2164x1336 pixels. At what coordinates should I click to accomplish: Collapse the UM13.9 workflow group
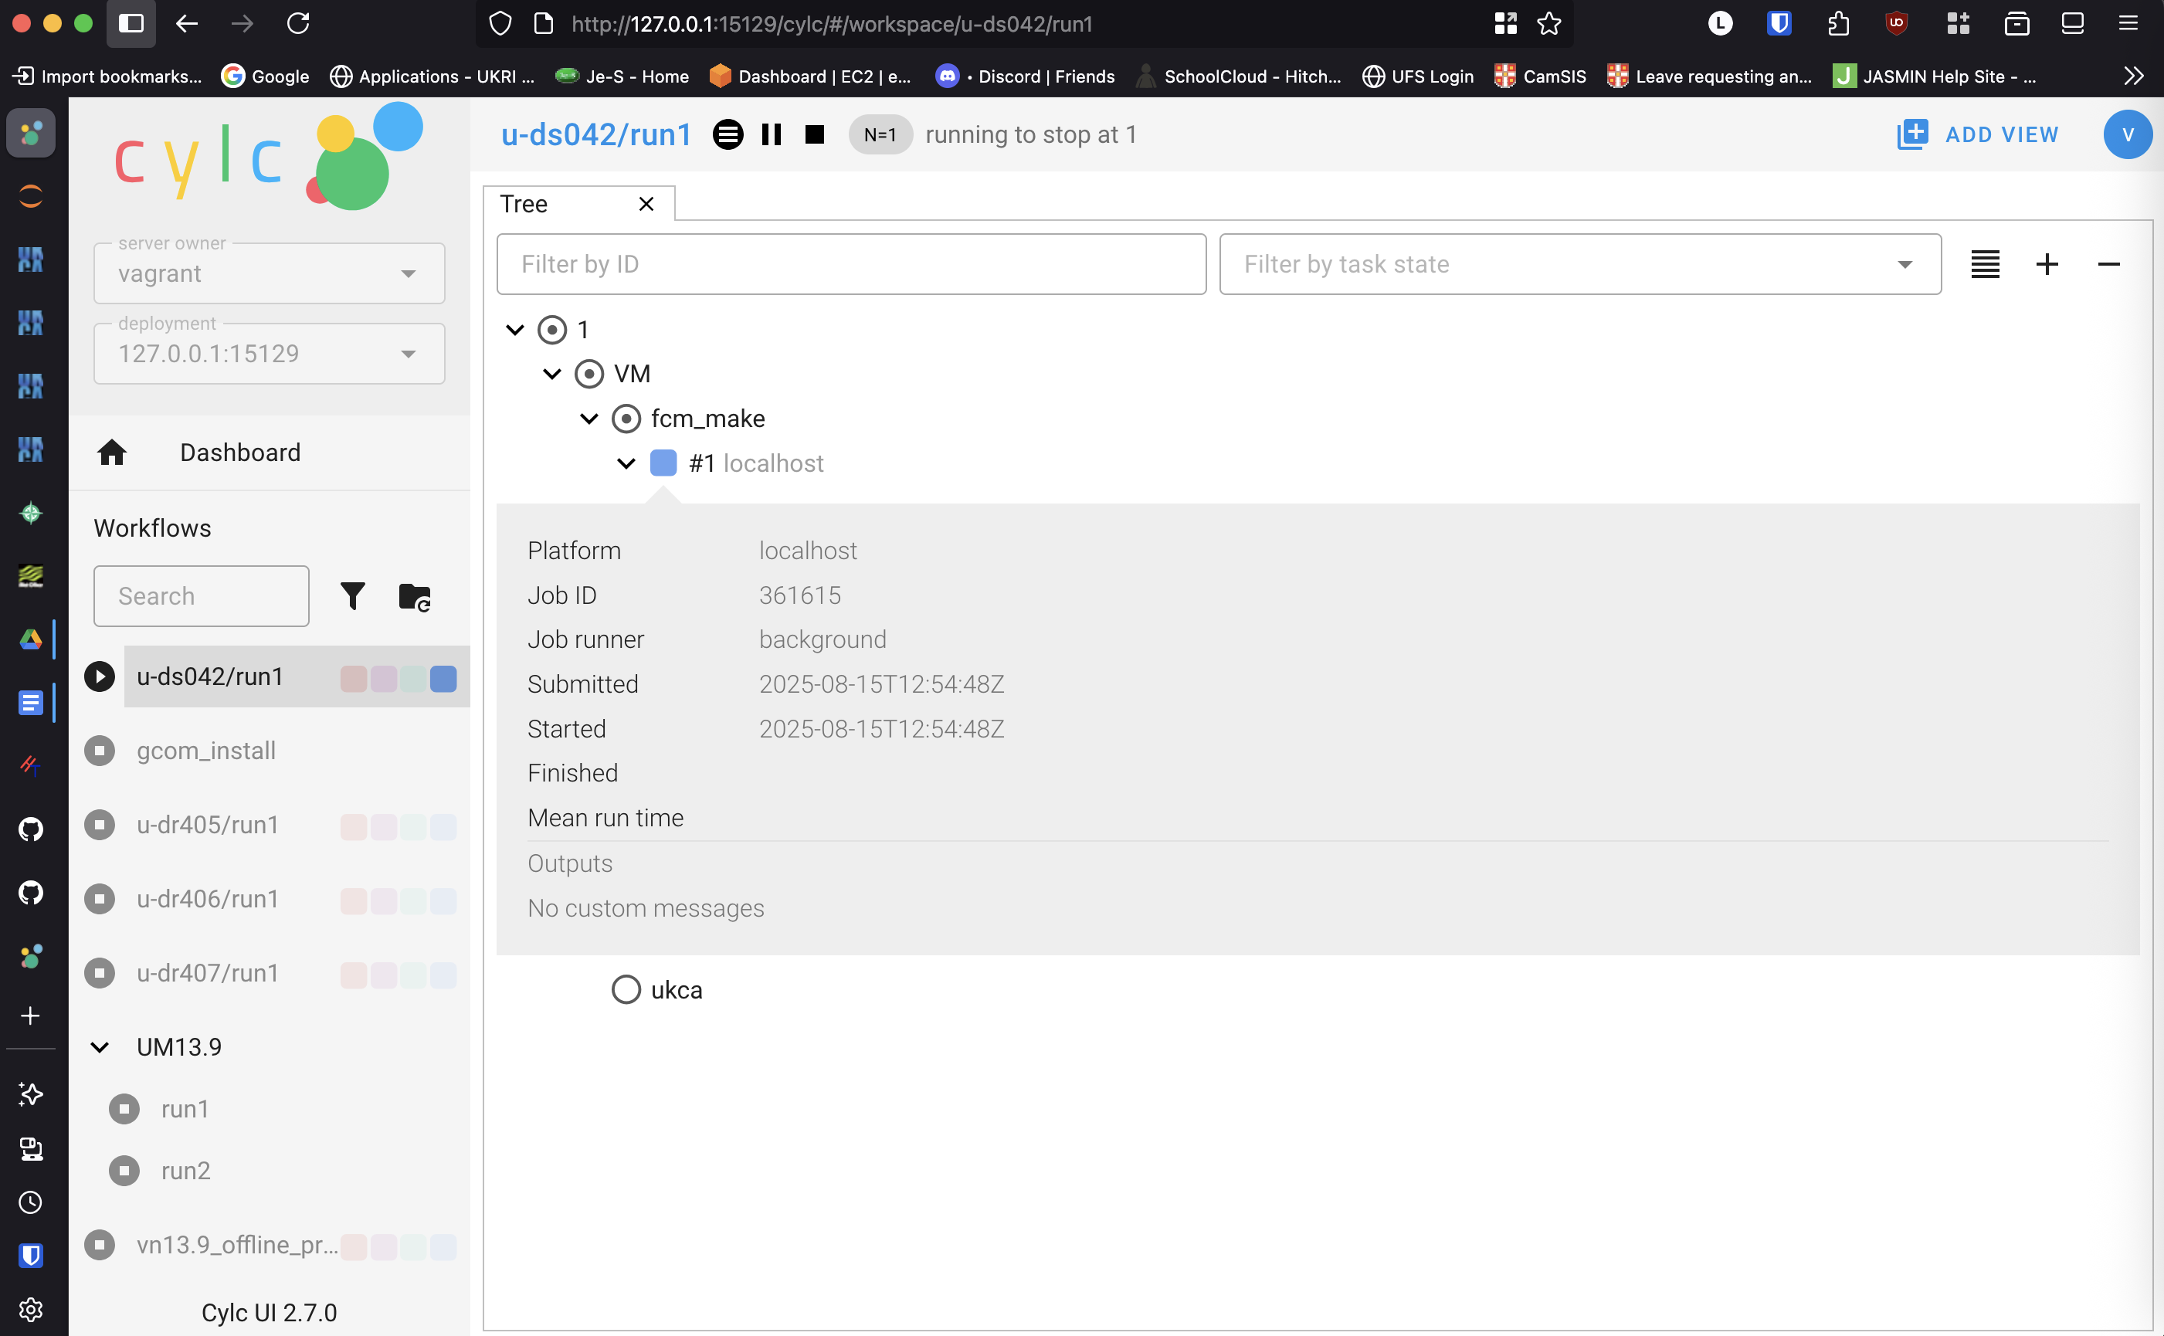click(x=100, y=1048)
